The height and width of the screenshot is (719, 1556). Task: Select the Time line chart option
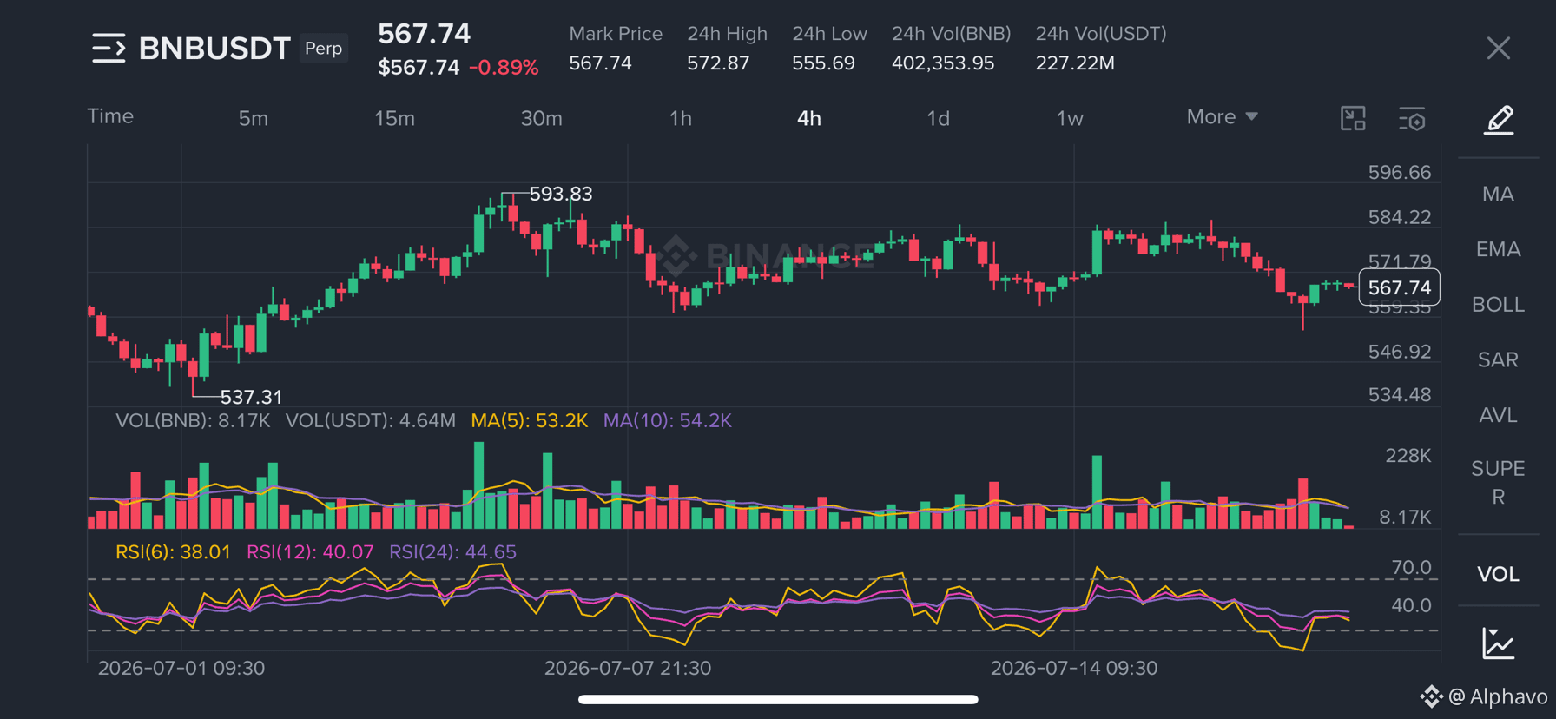point(110,116)
